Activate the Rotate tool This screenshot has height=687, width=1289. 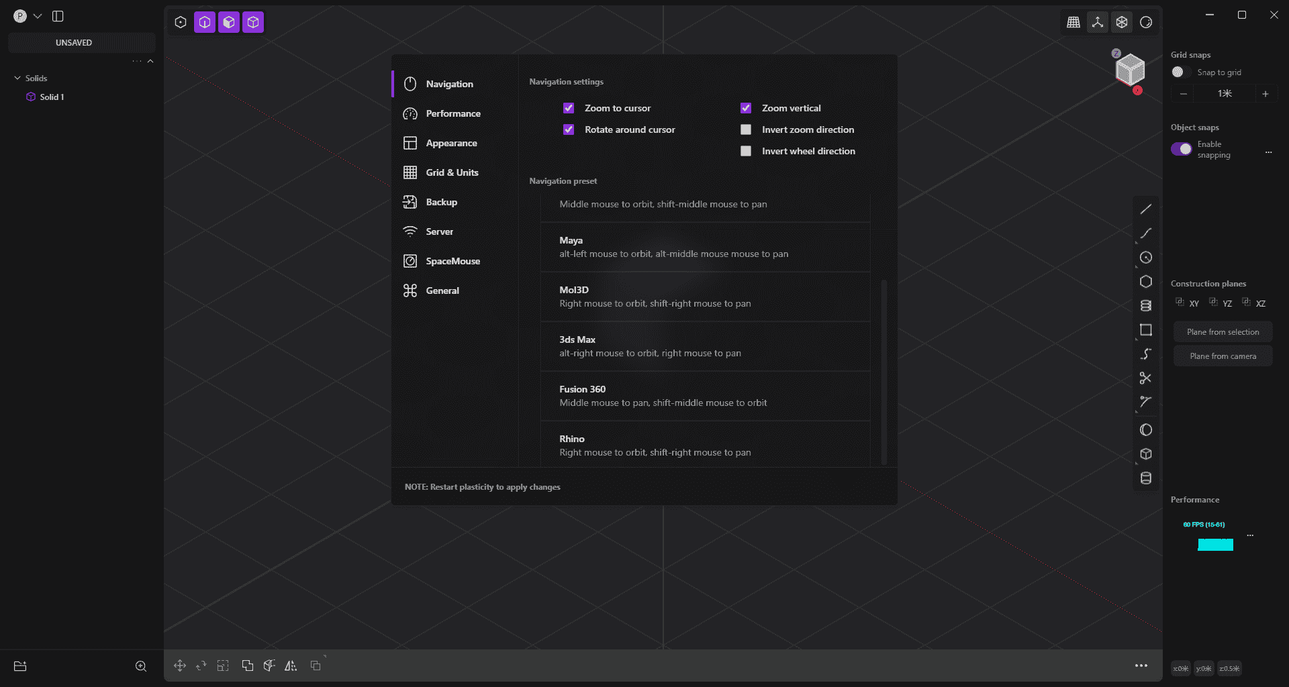(201, 666)
